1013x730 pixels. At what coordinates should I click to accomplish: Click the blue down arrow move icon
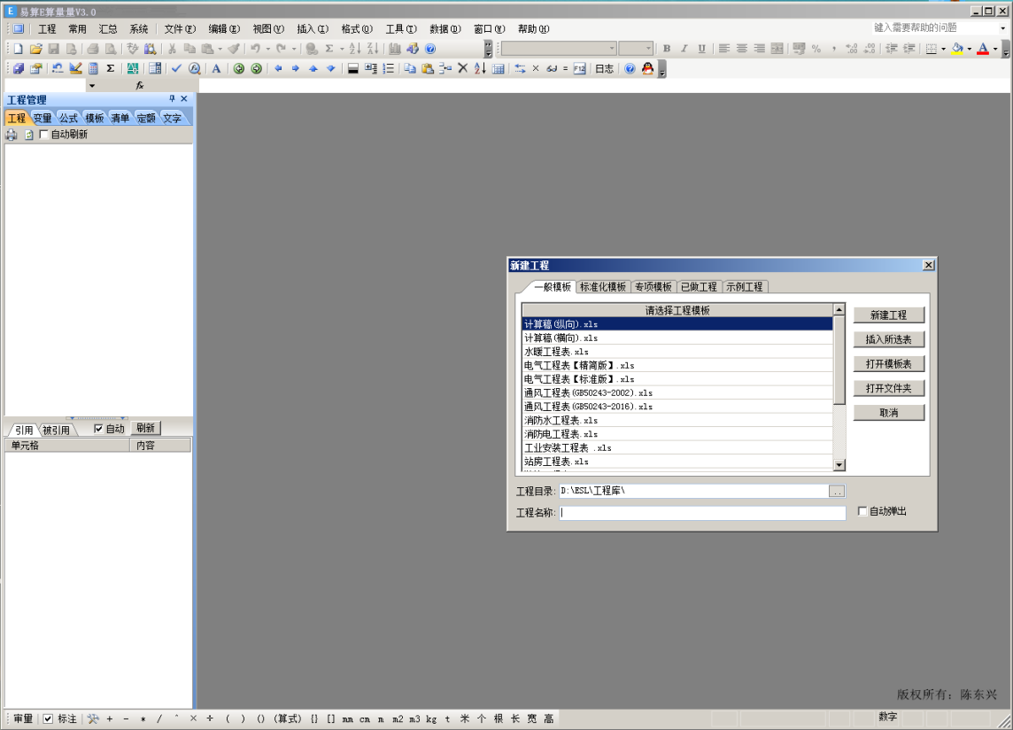pos(331,68)
